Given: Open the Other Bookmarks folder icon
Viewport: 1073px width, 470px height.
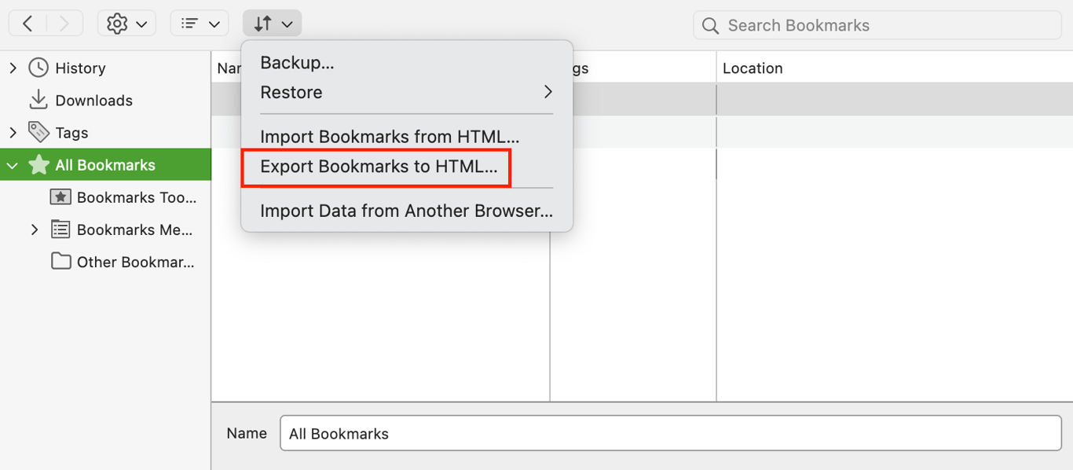Looking at the screenshot, I should tap(61, 262).
